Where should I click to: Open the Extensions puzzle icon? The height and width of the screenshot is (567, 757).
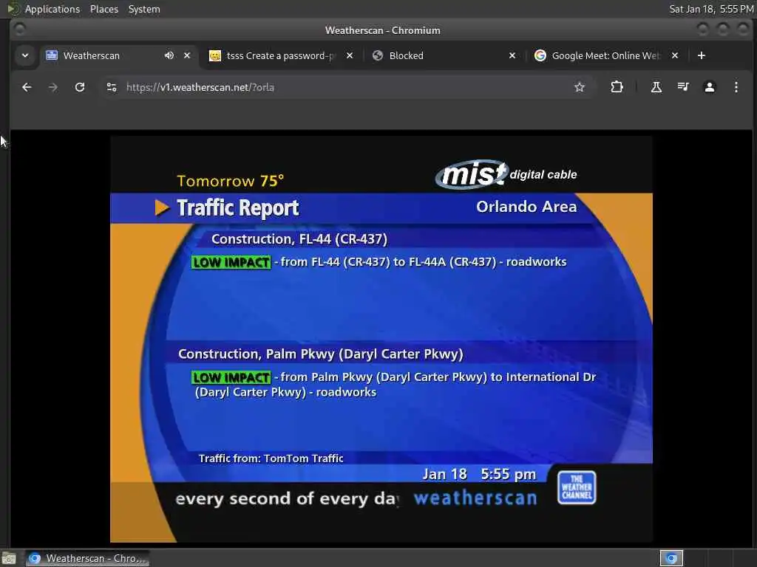pos(617,87)
